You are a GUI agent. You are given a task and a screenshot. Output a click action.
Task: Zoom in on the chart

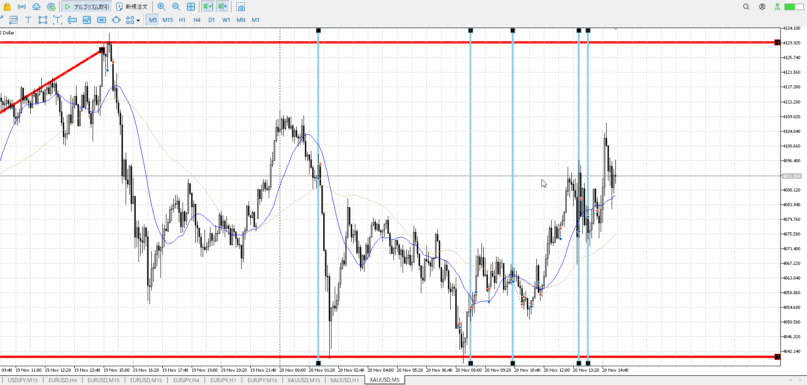point(161,6)
